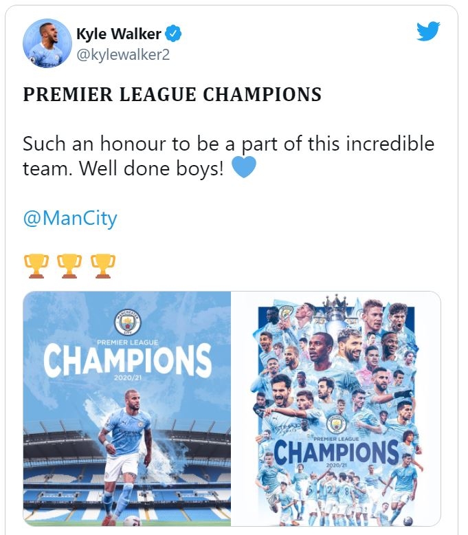Open Kyle Walker's profile avatar

tap(47, 43)
